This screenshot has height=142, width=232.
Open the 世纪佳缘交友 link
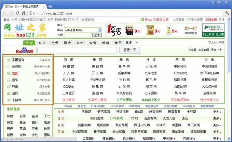(x=209, y=100)
